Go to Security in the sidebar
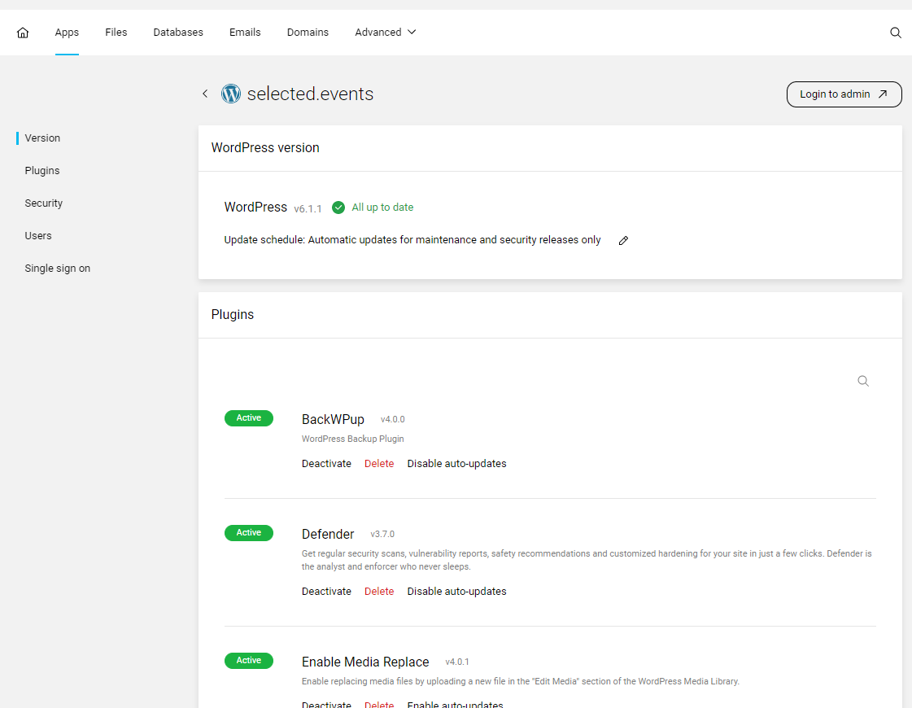The height and width of the screenshot is (708, 912). 44,203
